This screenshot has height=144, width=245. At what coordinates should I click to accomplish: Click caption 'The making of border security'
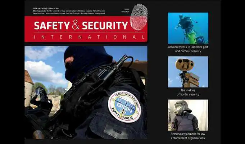188,93
